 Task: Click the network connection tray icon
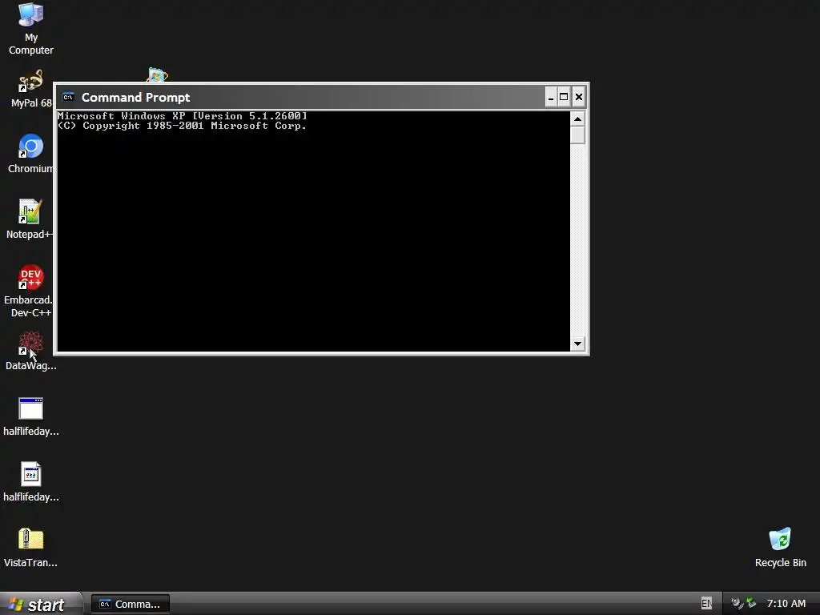click(751, 603)
